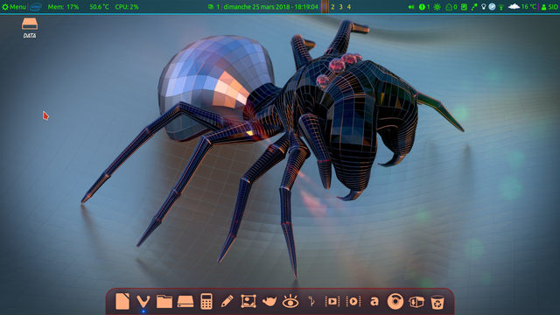Toggle the volume speaker icon in panel
This screenshot has width=560, height=315.
411,7
